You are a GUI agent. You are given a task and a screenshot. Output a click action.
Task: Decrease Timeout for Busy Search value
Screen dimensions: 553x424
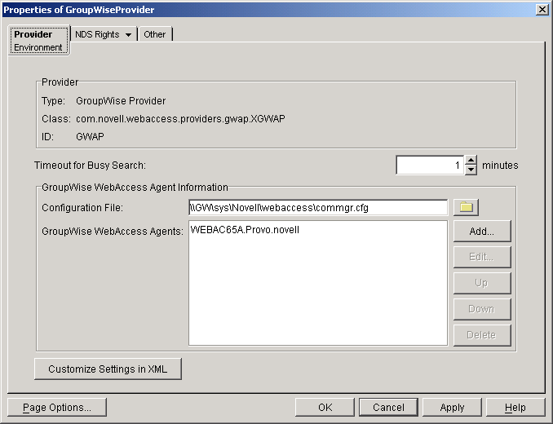coord(471,170)
